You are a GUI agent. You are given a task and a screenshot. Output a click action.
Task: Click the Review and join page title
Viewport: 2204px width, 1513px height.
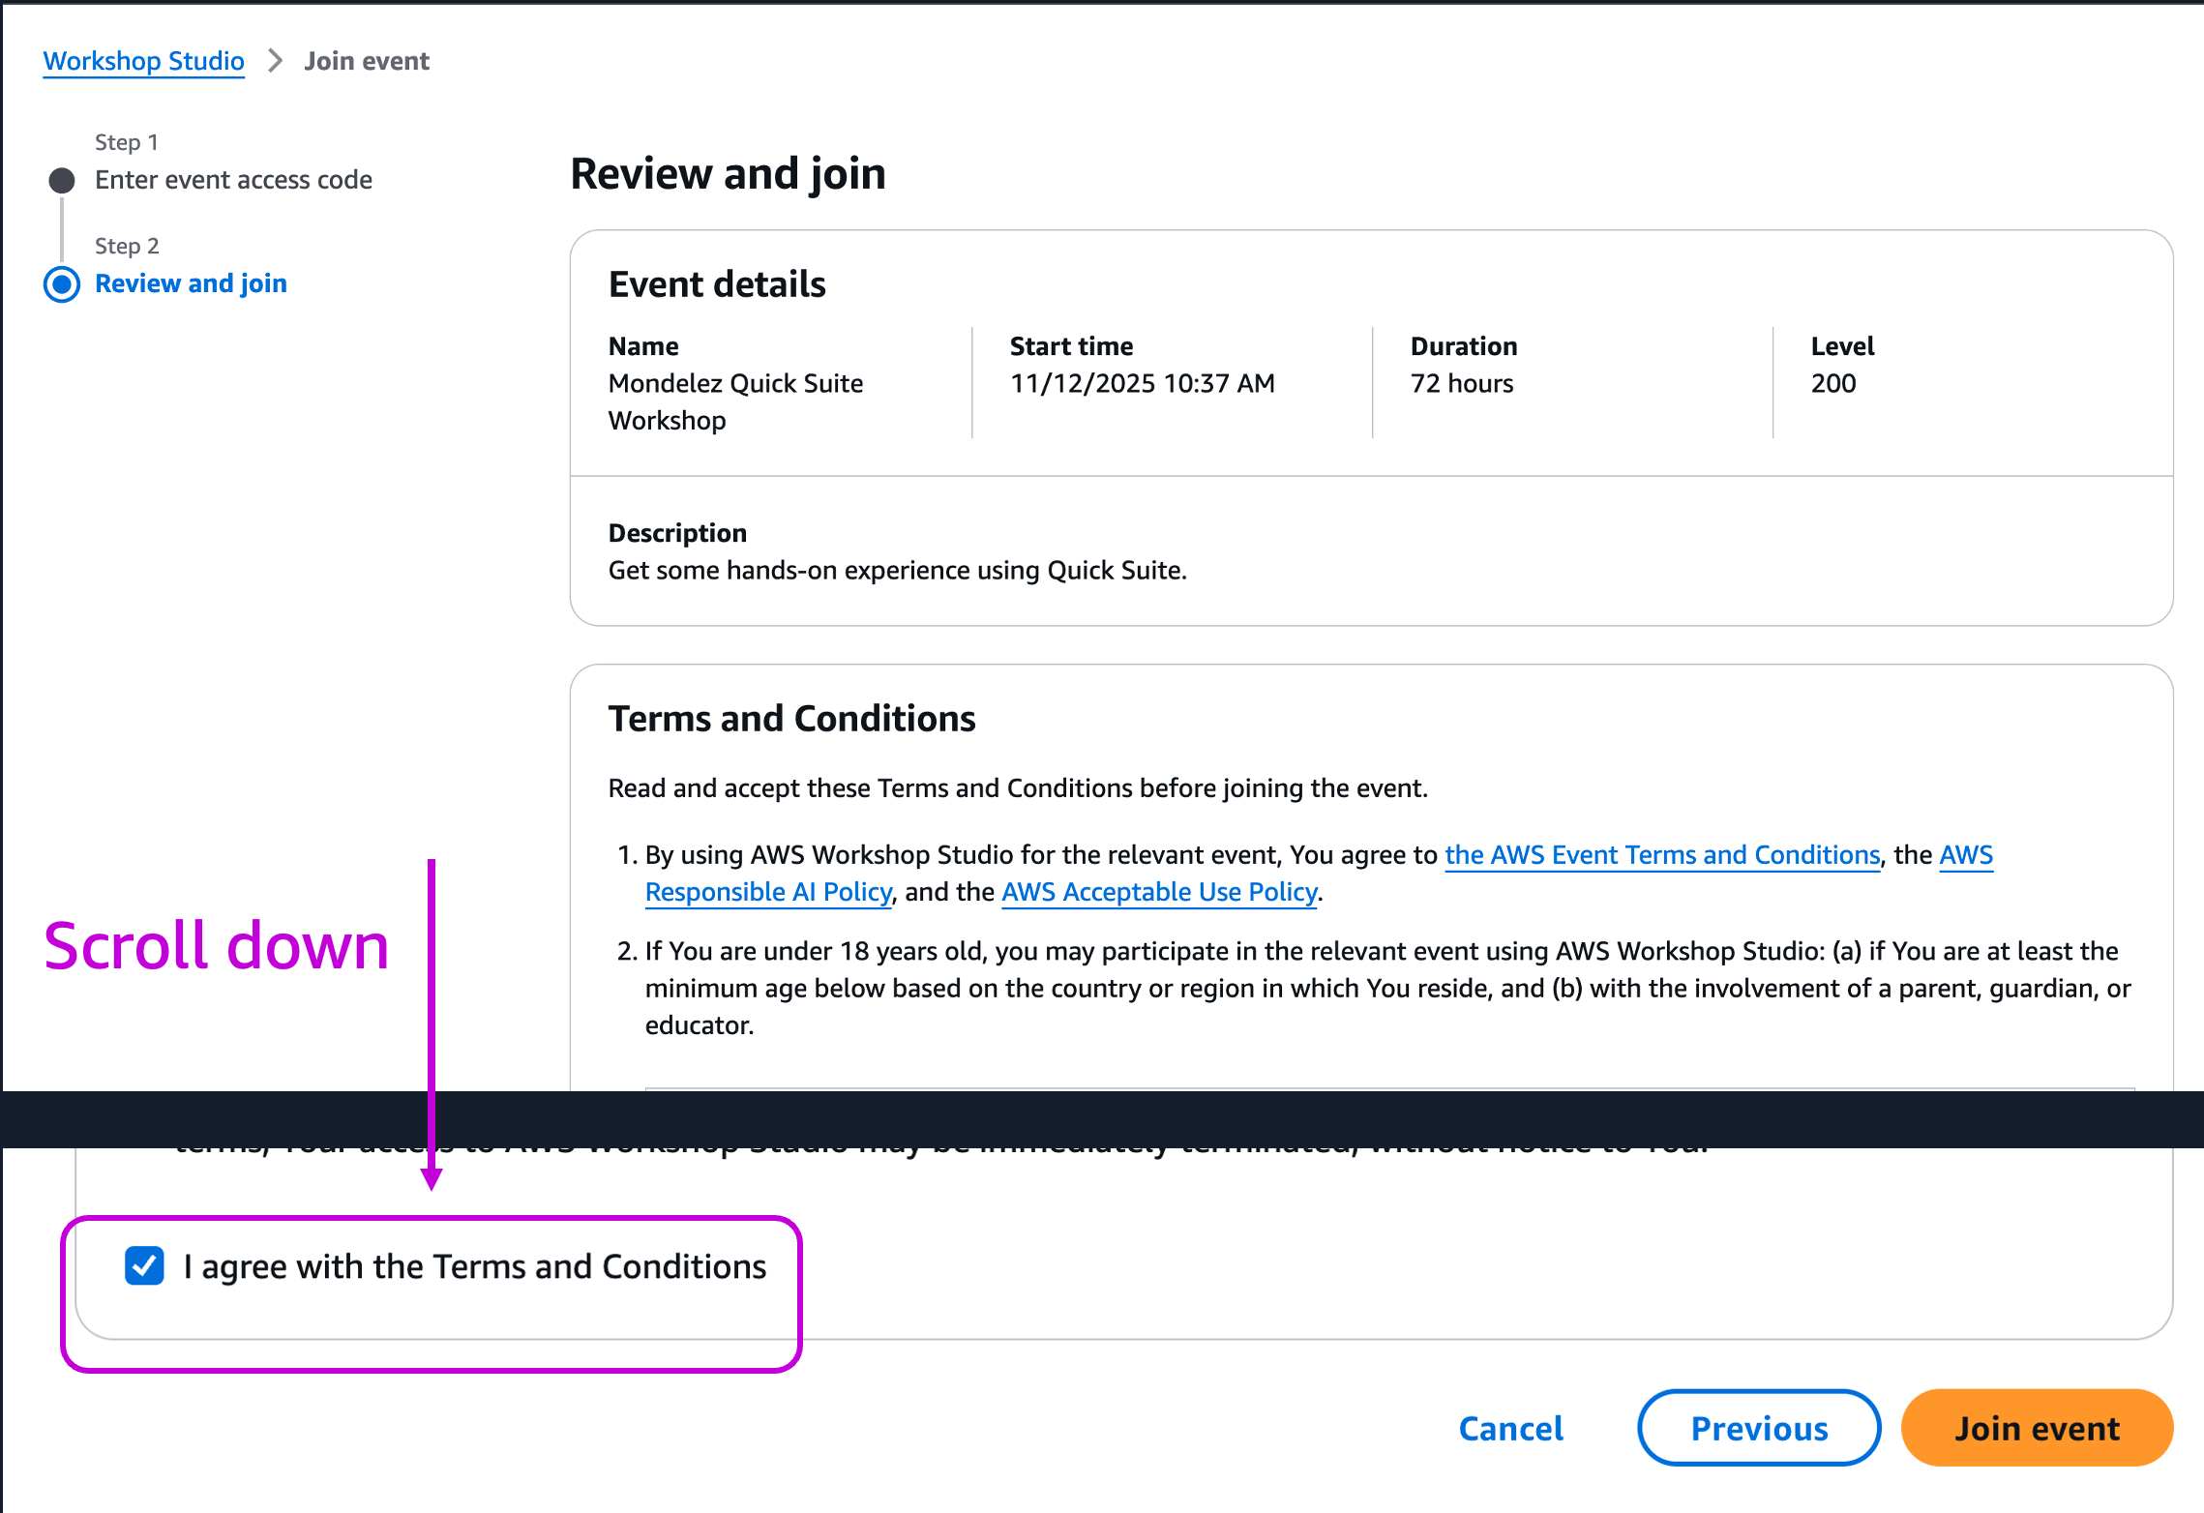click(728, 174)
